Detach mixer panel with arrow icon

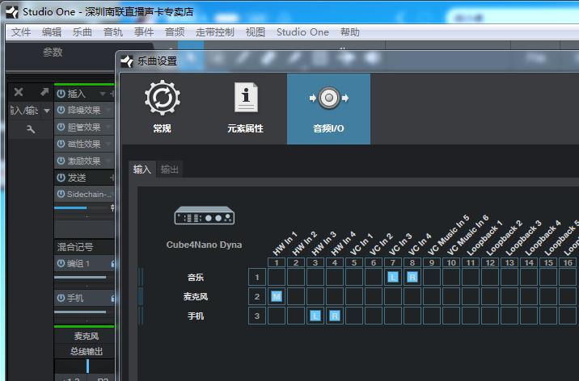[44, 92]
